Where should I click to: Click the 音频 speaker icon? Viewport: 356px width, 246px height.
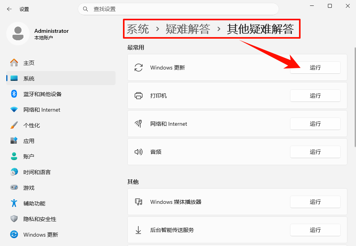coord(139,152)
